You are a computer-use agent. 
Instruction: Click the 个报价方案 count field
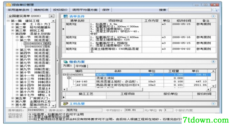(168, 110)
